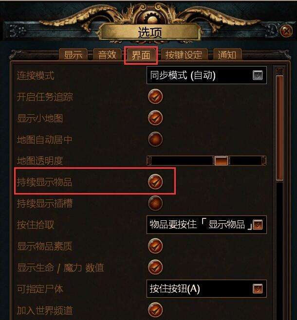This screenshot has height=320, width=297.
Task: Toggle 显示物品素质 checkbox
Action: 155,246
